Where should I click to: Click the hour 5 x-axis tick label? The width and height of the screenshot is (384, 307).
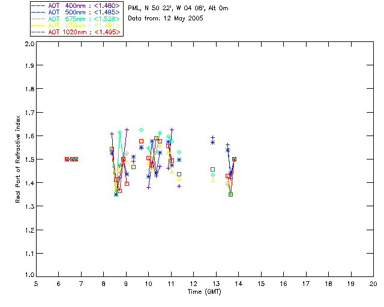tap(36, 284)
